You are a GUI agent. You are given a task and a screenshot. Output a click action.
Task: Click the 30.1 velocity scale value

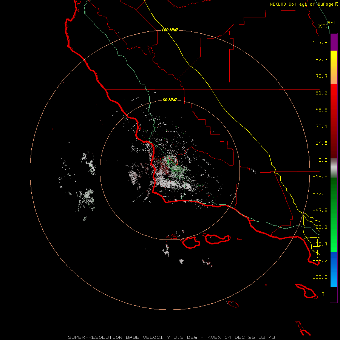(x=321, y=127)
